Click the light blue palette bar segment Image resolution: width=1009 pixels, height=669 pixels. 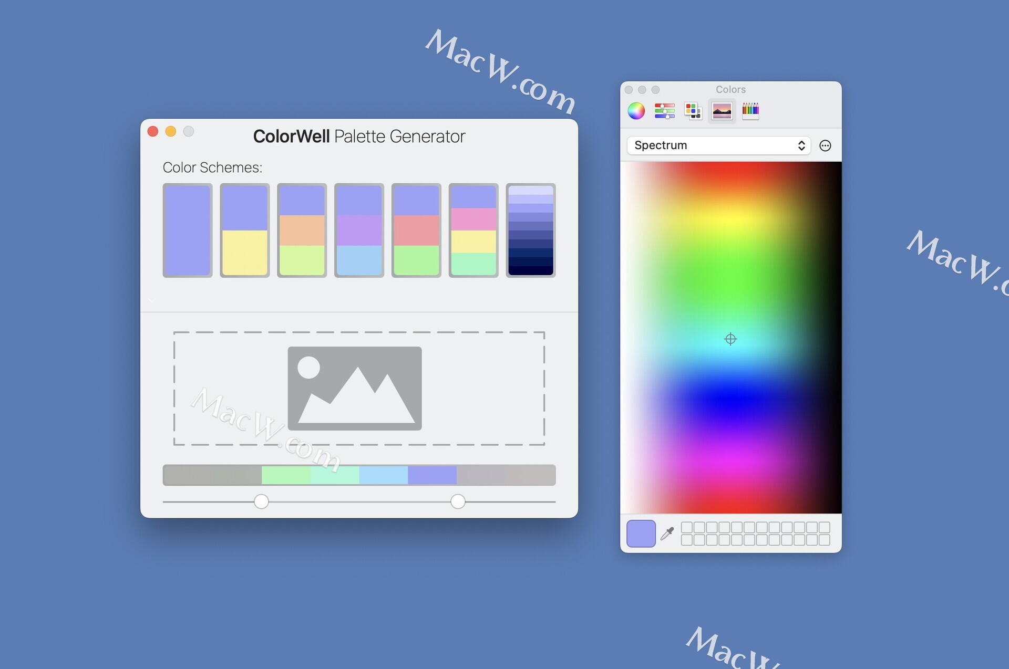[x=384, y=475]
